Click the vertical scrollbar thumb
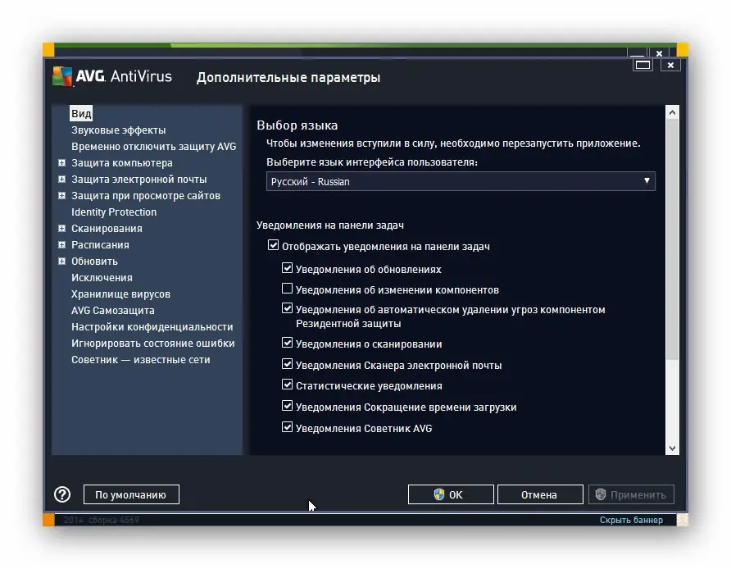The image size is (731, 569). pos(672,239)
